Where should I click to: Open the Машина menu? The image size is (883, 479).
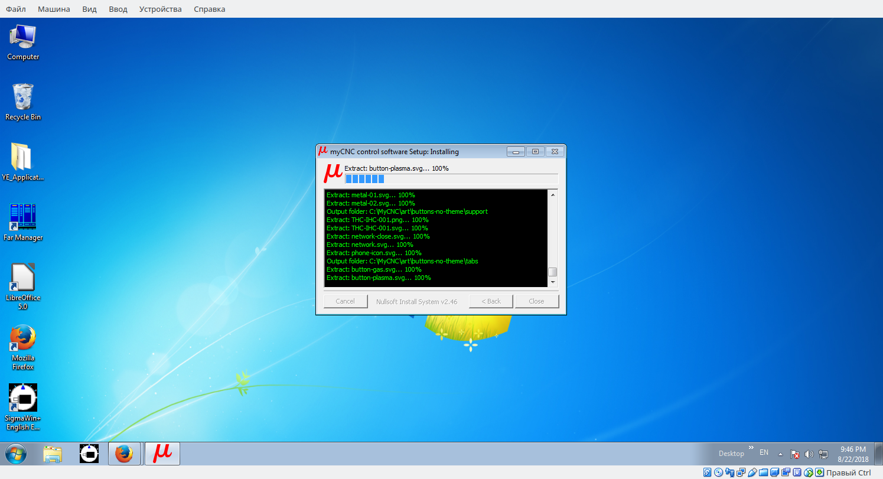pyautogui.click(x=54, y=9)
